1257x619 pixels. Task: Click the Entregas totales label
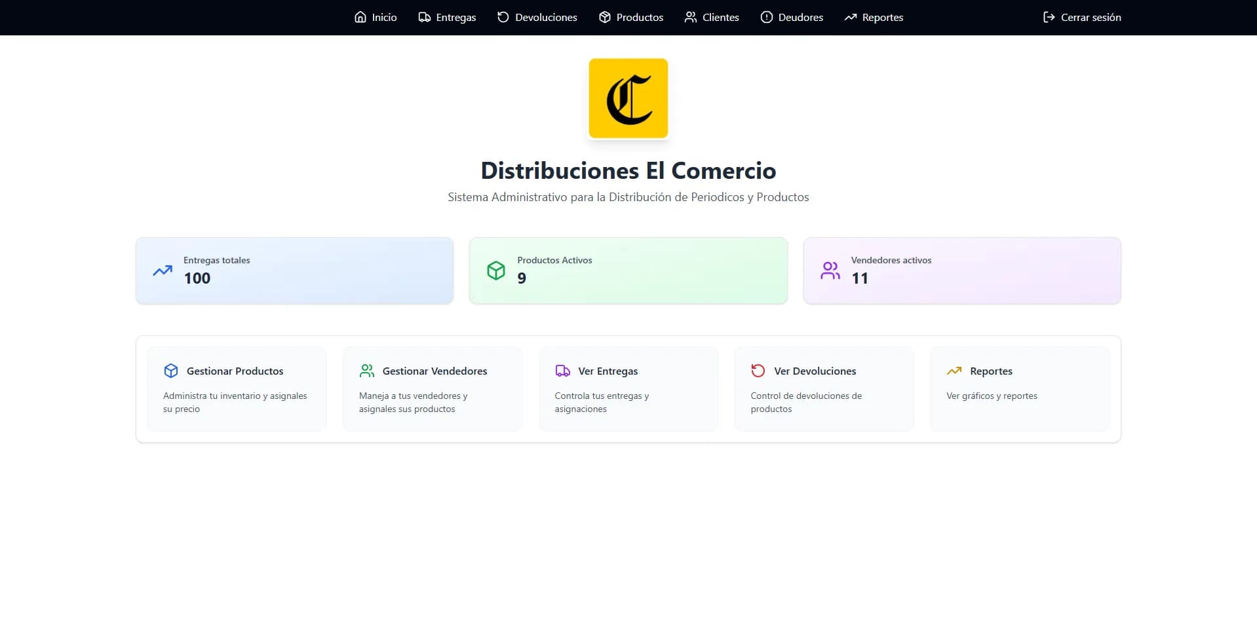tap(217, 260)
